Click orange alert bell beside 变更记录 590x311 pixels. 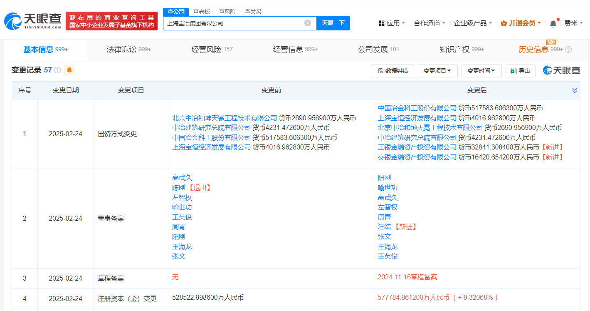(x=69, y=70)
